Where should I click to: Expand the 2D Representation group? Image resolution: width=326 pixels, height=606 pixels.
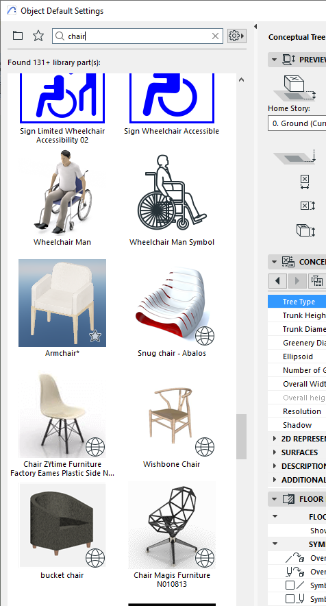pos(275,439)
